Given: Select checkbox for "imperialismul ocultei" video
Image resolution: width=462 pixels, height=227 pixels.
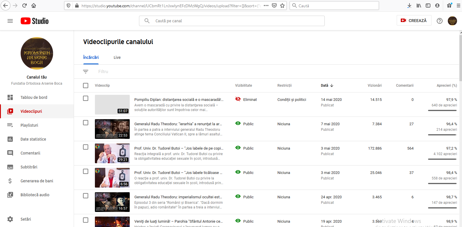Looking at the screenshot, I should tap(86, 196).
